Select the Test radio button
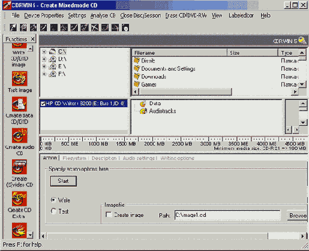309x251 pixels. (x=53, y=211)
